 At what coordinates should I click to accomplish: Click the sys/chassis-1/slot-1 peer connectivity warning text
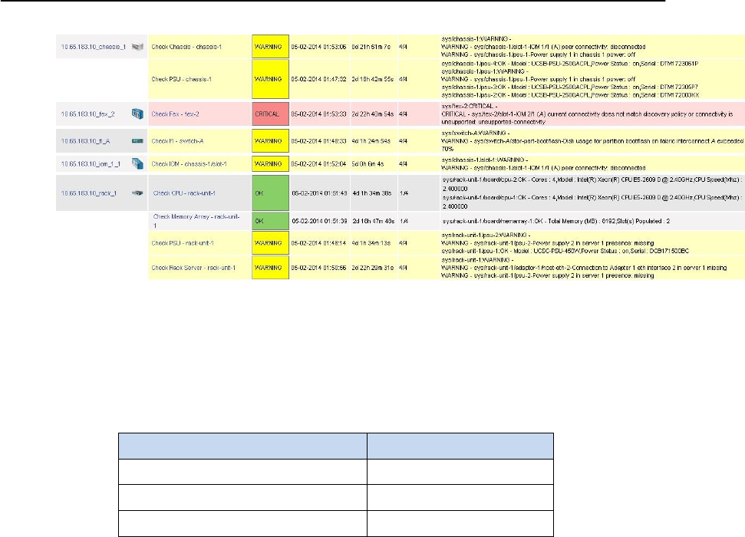point(543,164)
